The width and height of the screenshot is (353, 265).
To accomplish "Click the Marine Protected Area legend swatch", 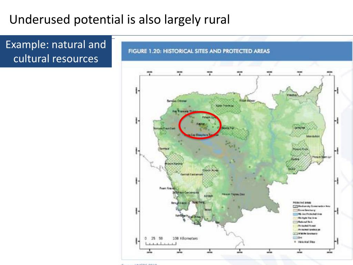I will coord(295,214).
